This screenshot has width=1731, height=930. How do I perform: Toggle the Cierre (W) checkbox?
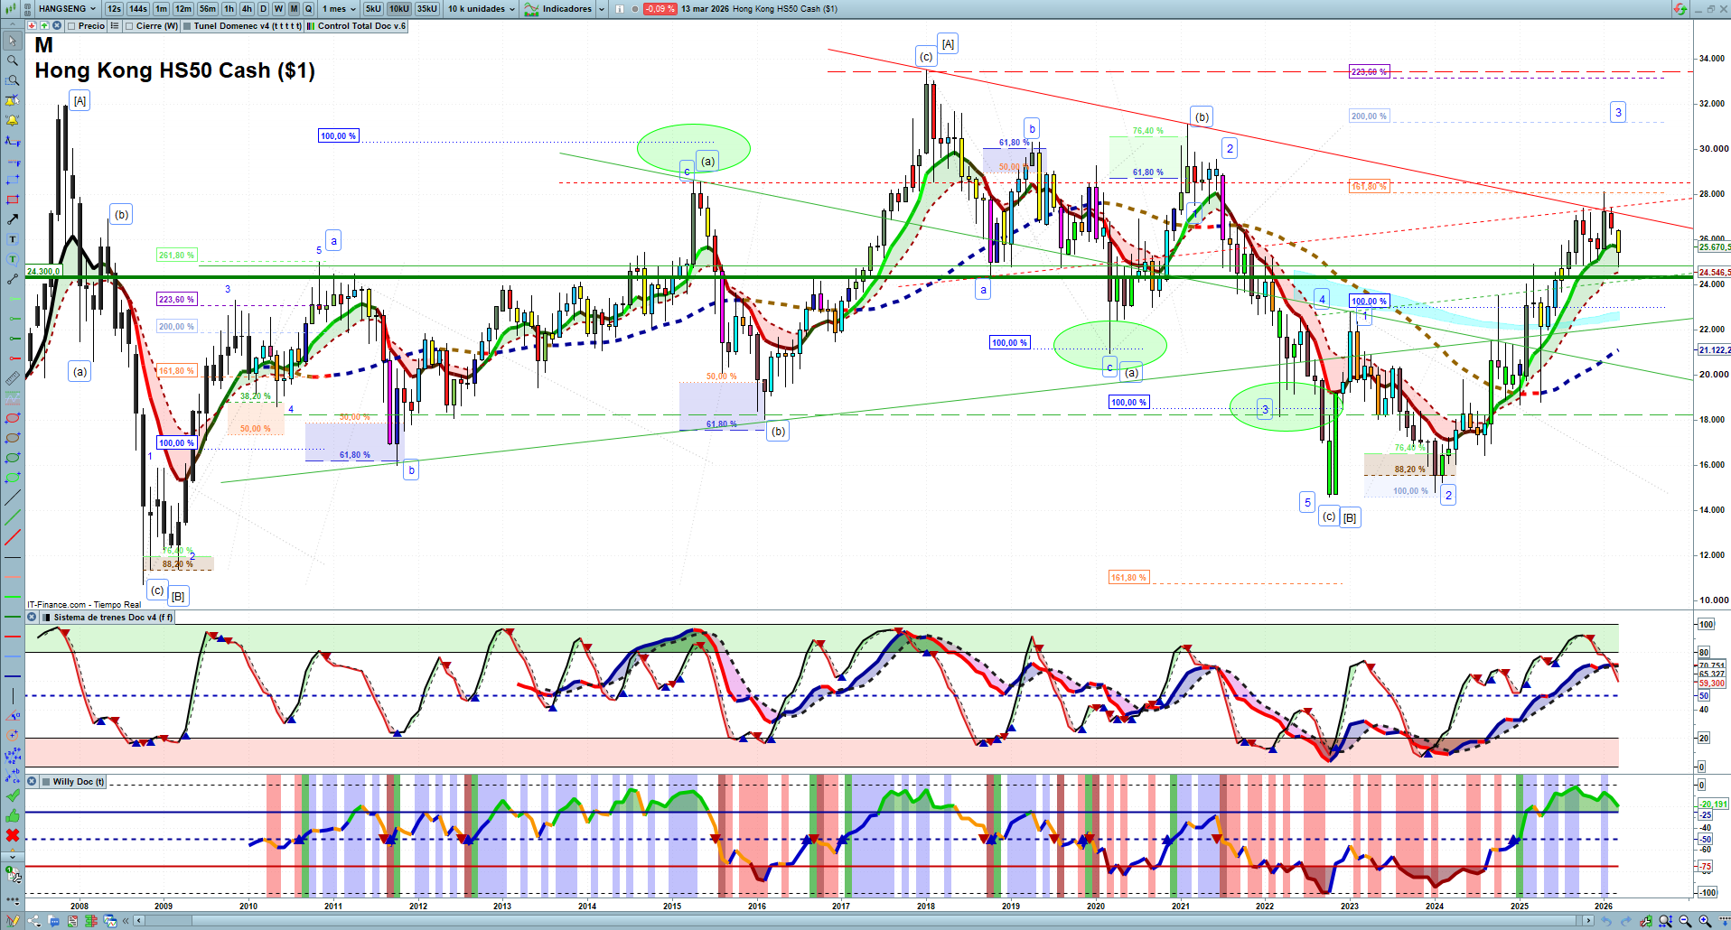pos(129,26)
